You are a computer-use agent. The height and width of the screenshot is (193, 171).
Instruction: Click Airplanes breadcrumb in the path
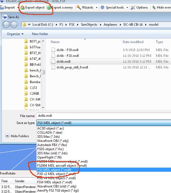110,25
